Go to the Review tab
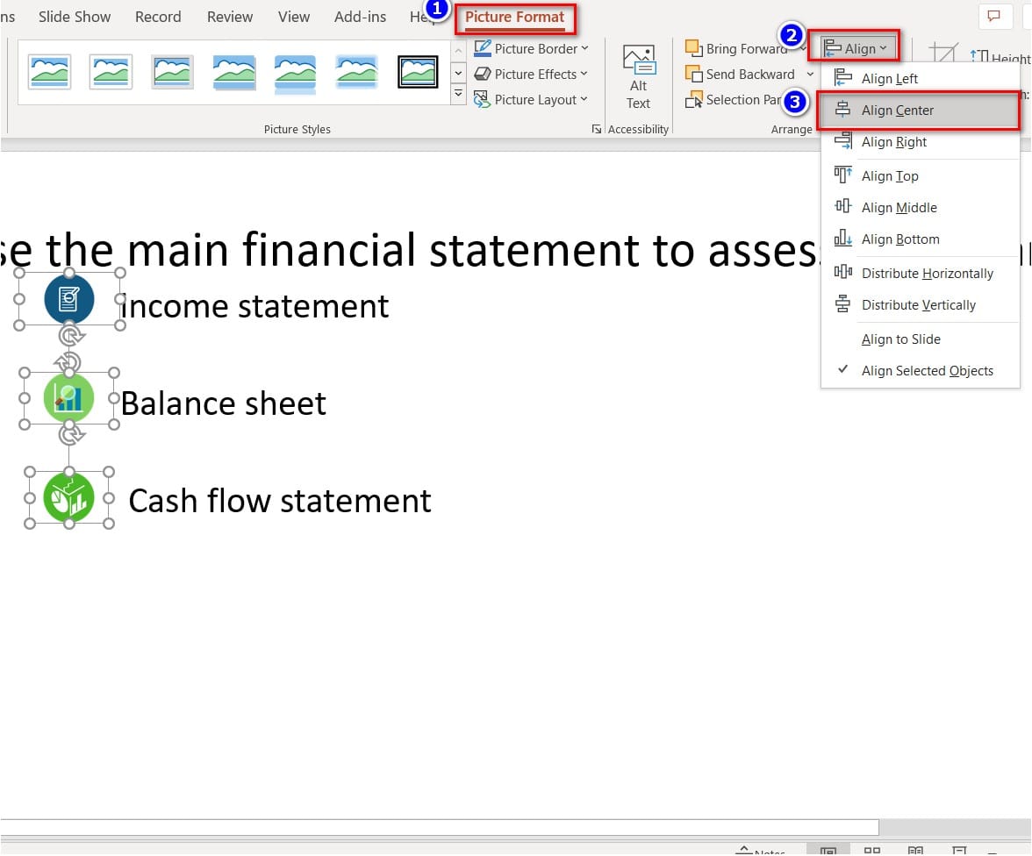The height and width of the screenshot is (856, 1032). tap(230, 17)
